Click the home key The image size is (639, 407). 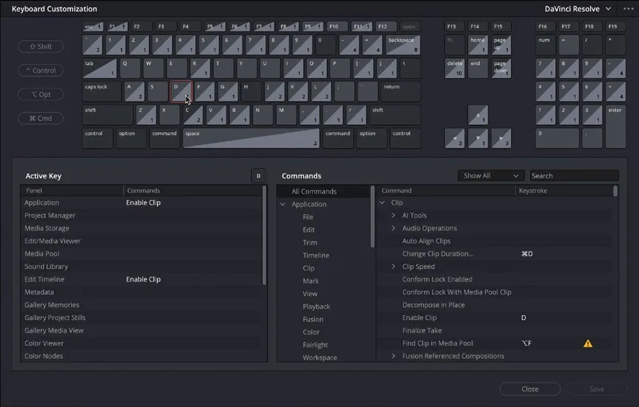(478, 45)
